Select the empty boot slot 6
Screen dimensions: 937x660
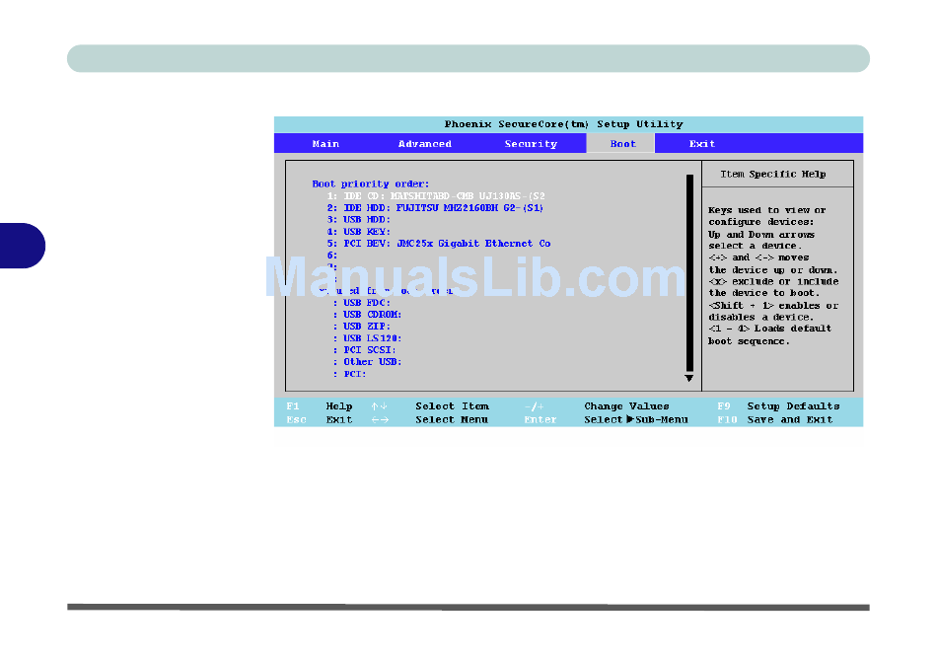click(332, 256)
